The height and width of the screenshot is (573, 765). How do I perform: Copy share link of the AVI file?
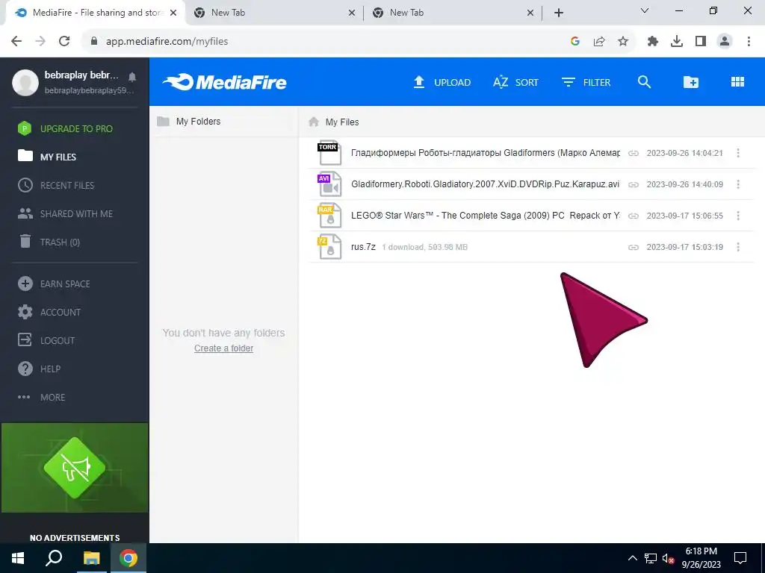pos(634,184)
